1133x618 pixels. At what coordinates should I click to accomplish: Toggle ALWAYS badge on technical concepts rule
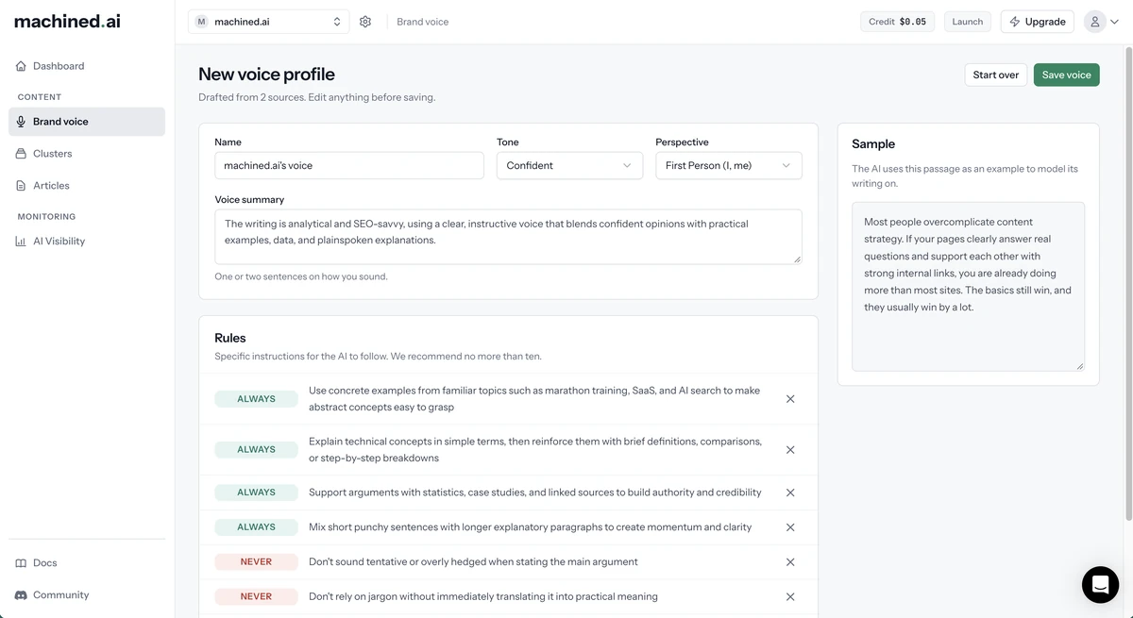click(x=256, y=450)
